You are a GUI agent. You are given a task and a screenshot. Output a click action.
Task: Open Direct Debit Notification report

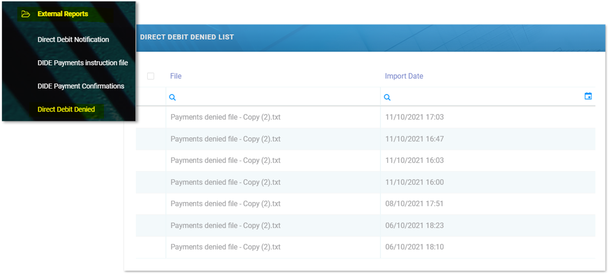(x=73, y=40)
